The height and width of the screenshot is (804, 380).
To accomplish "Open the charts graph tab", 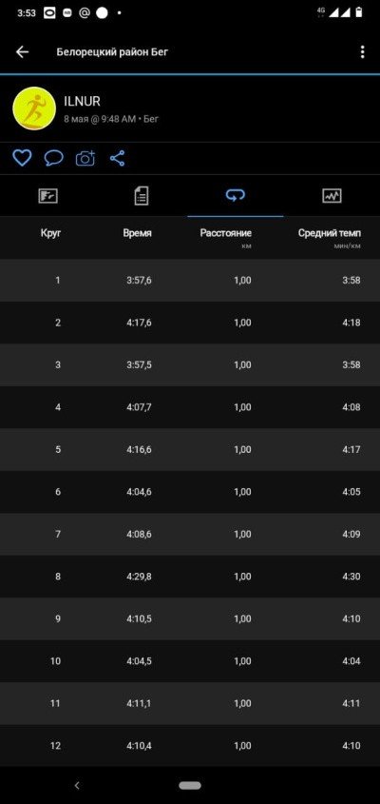I will [x=332, y=196].
